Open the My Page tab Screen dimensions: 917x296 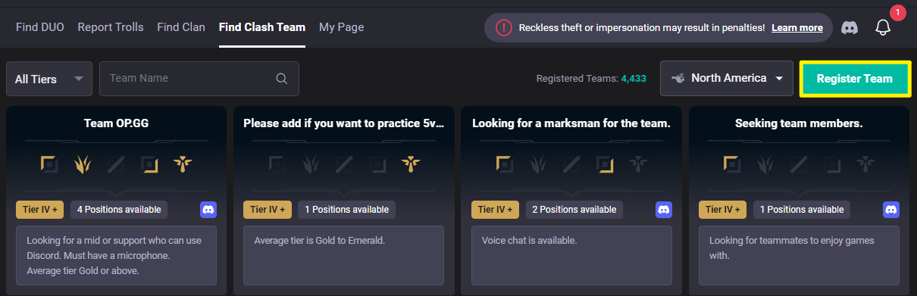[341, 27]
